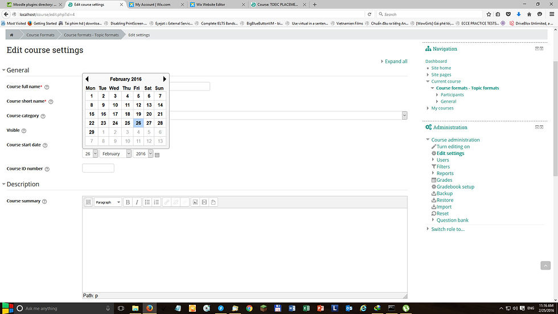The width and height of the screenshot is (558, 314).
Task: Collapse the Description section
Action: (4, 184)
